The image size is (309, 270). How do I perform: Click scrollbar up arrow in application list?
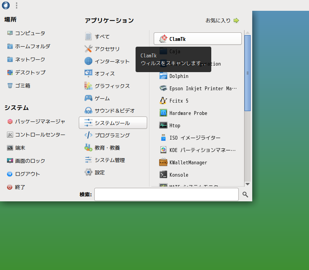click(248, 33)
